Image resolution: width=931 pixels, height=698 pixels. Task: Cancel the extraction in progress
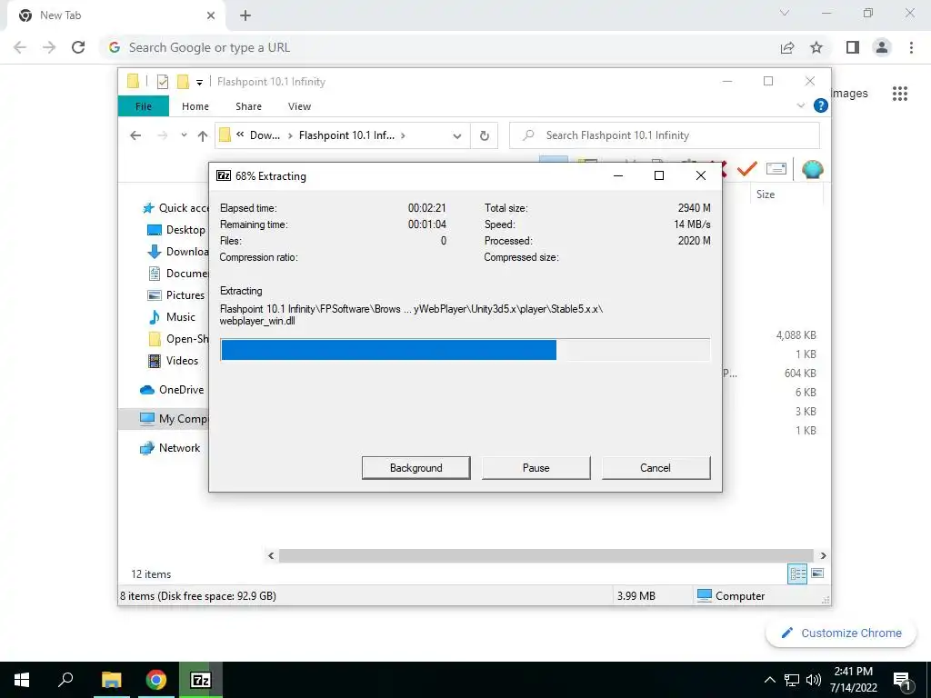(656, 468)
